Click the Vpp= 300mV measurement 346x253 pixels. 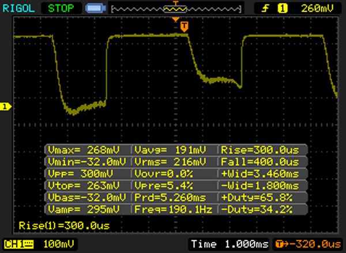tap(81, 174)
